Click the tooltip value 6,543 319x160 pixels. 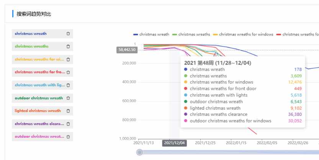pos(296,102)
